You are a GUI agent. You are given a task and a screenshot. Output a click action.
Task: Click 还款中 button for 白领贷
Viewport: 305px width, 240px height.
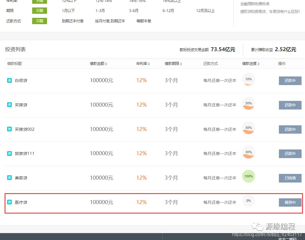290,81
